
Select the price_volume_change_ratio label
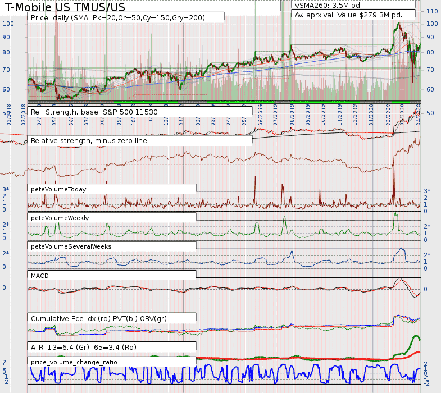(74, 362)
